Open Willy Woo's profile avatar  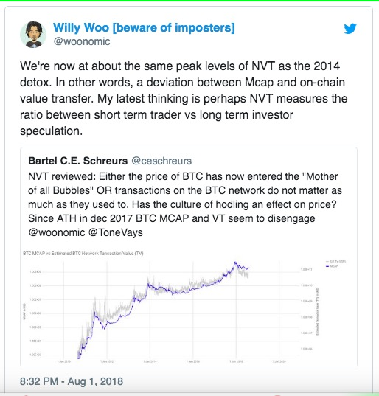(33, 35)
